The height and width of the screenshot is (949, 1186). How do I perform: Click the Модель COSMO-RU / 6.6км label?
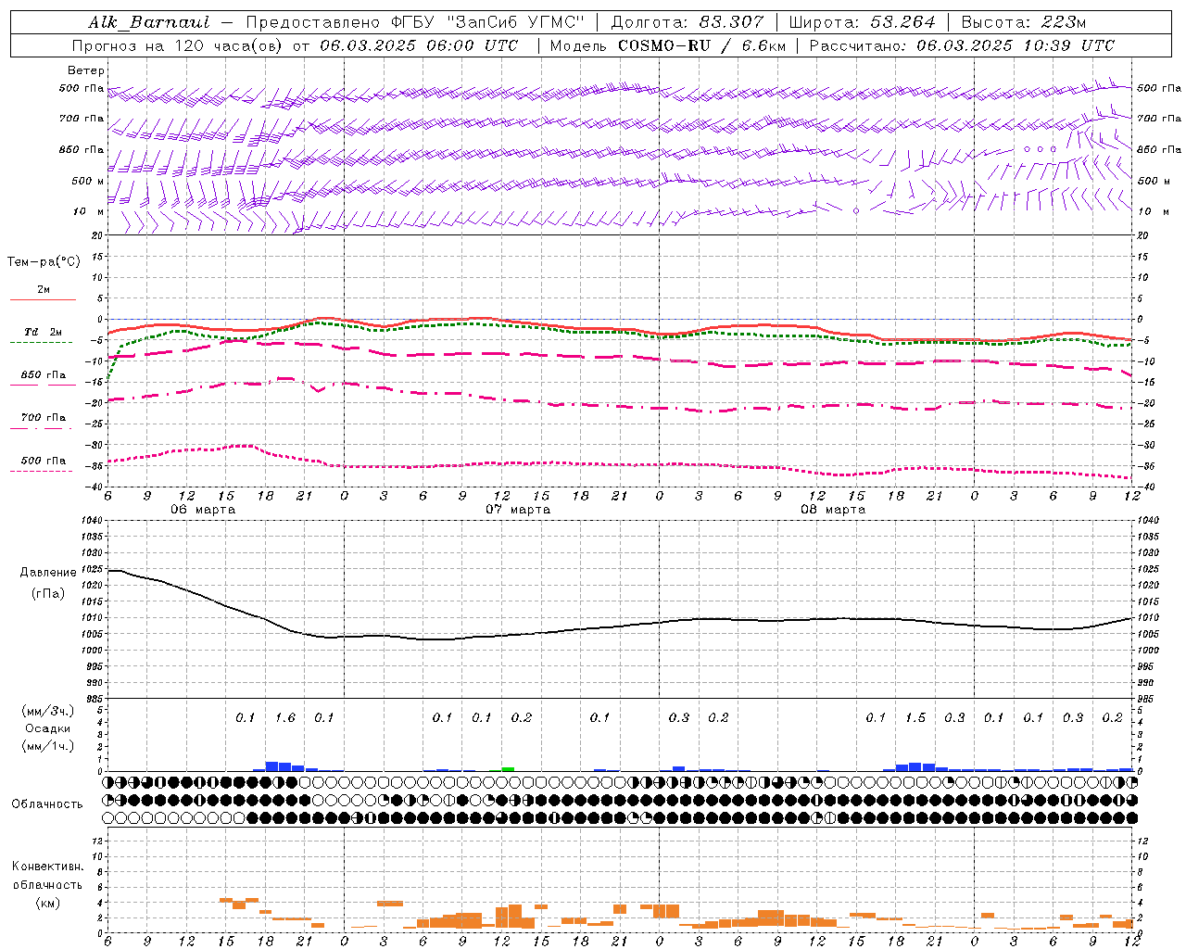(x=668, y=45)
